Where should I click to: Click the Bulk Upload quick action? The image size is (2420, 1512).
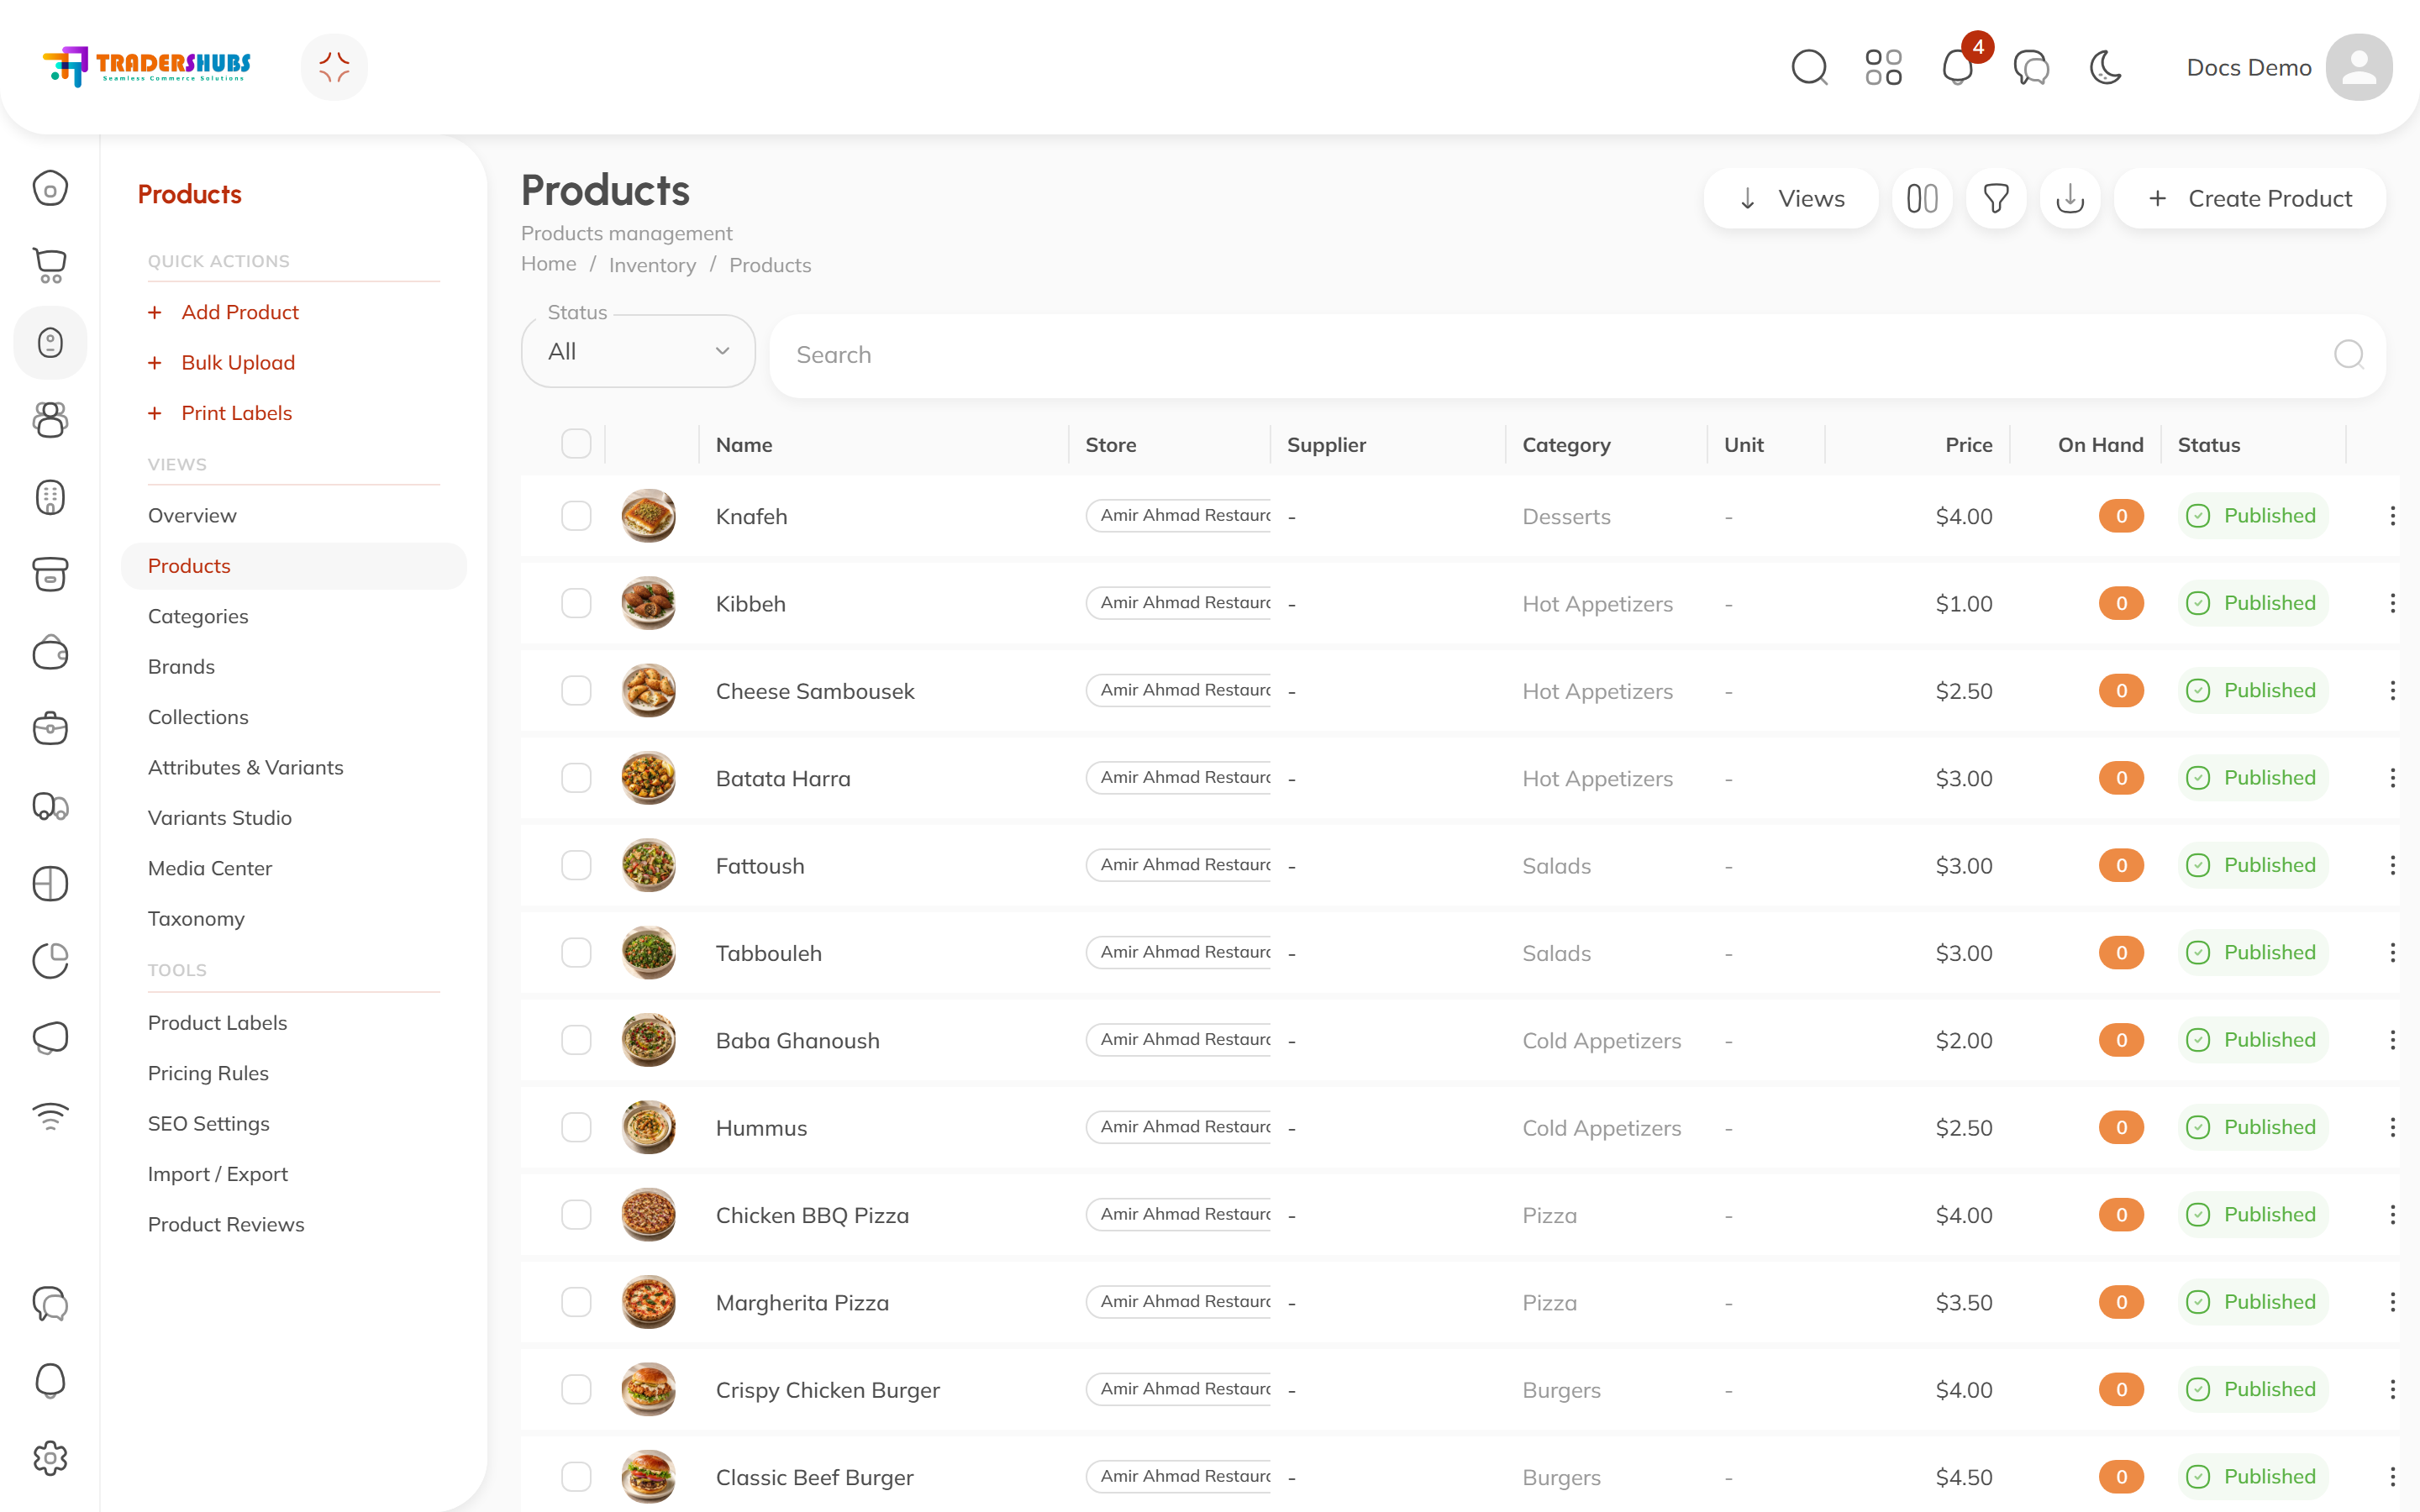pos(238,362)
